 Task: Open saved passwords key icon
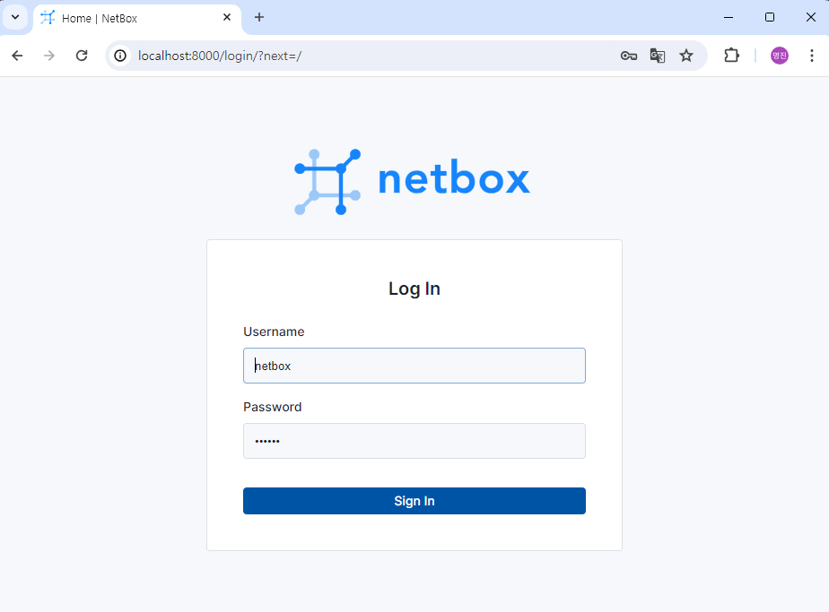tap(629, 56)
